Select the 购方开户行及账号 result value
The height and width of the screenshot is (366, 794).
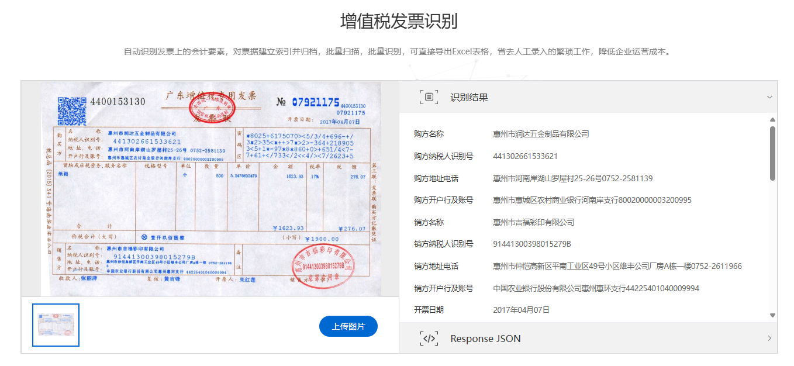click(x=592, y=200)
